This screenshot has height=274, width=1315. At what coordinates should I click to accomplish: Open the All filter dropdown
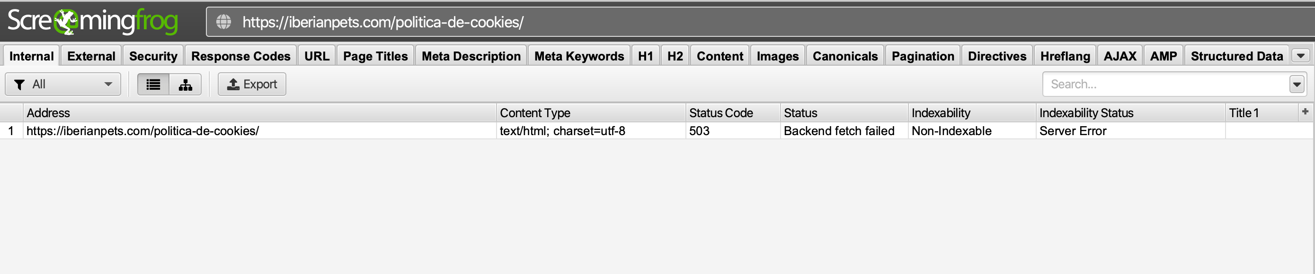pyautogui.click(x=63, y=85)
